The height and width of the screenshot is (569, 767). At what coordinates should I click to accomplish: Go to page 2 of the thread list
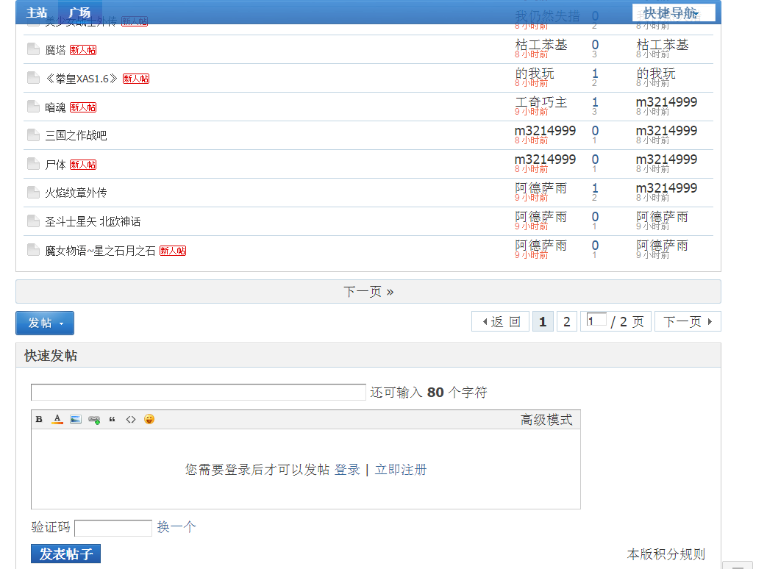(x=567, y=322)
